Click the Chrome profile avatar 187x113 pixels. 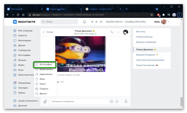click(x=174, y=15)
